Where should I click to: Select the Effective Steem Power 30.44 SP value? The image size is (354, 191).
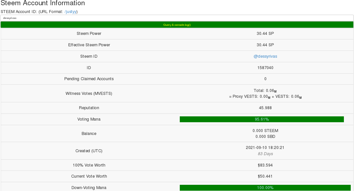[265, 45]
